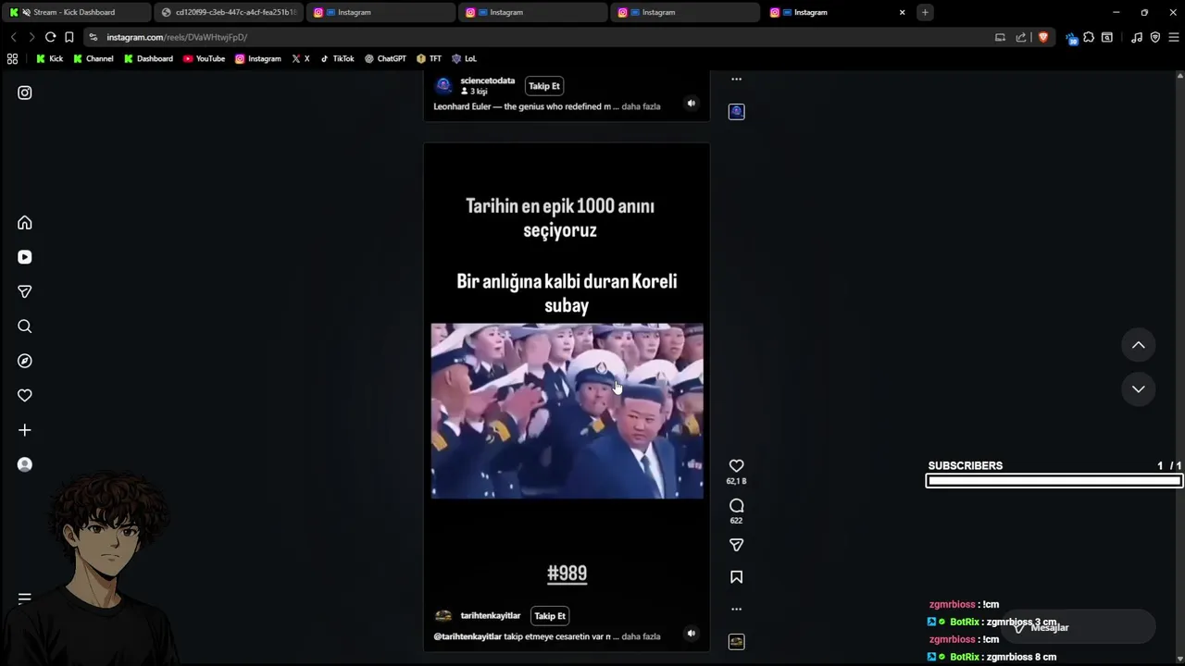Bookmark this page in address bar
The height and width of the screenshot is (666, 1185).
tap(69, 37)
